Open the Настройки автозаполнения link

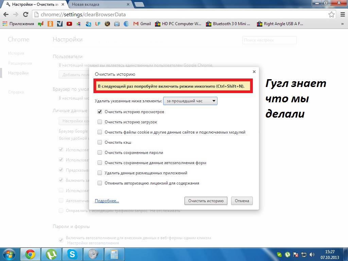(93, 243)
